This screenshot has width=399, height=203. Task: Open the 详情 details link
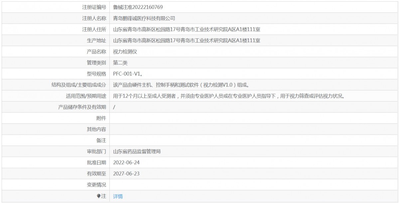click(118, 196)
